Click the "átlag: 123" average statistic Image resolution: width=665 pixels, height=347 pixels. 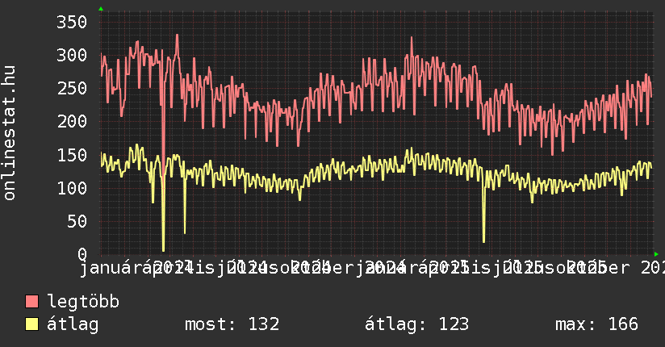(x=416, y=324)
